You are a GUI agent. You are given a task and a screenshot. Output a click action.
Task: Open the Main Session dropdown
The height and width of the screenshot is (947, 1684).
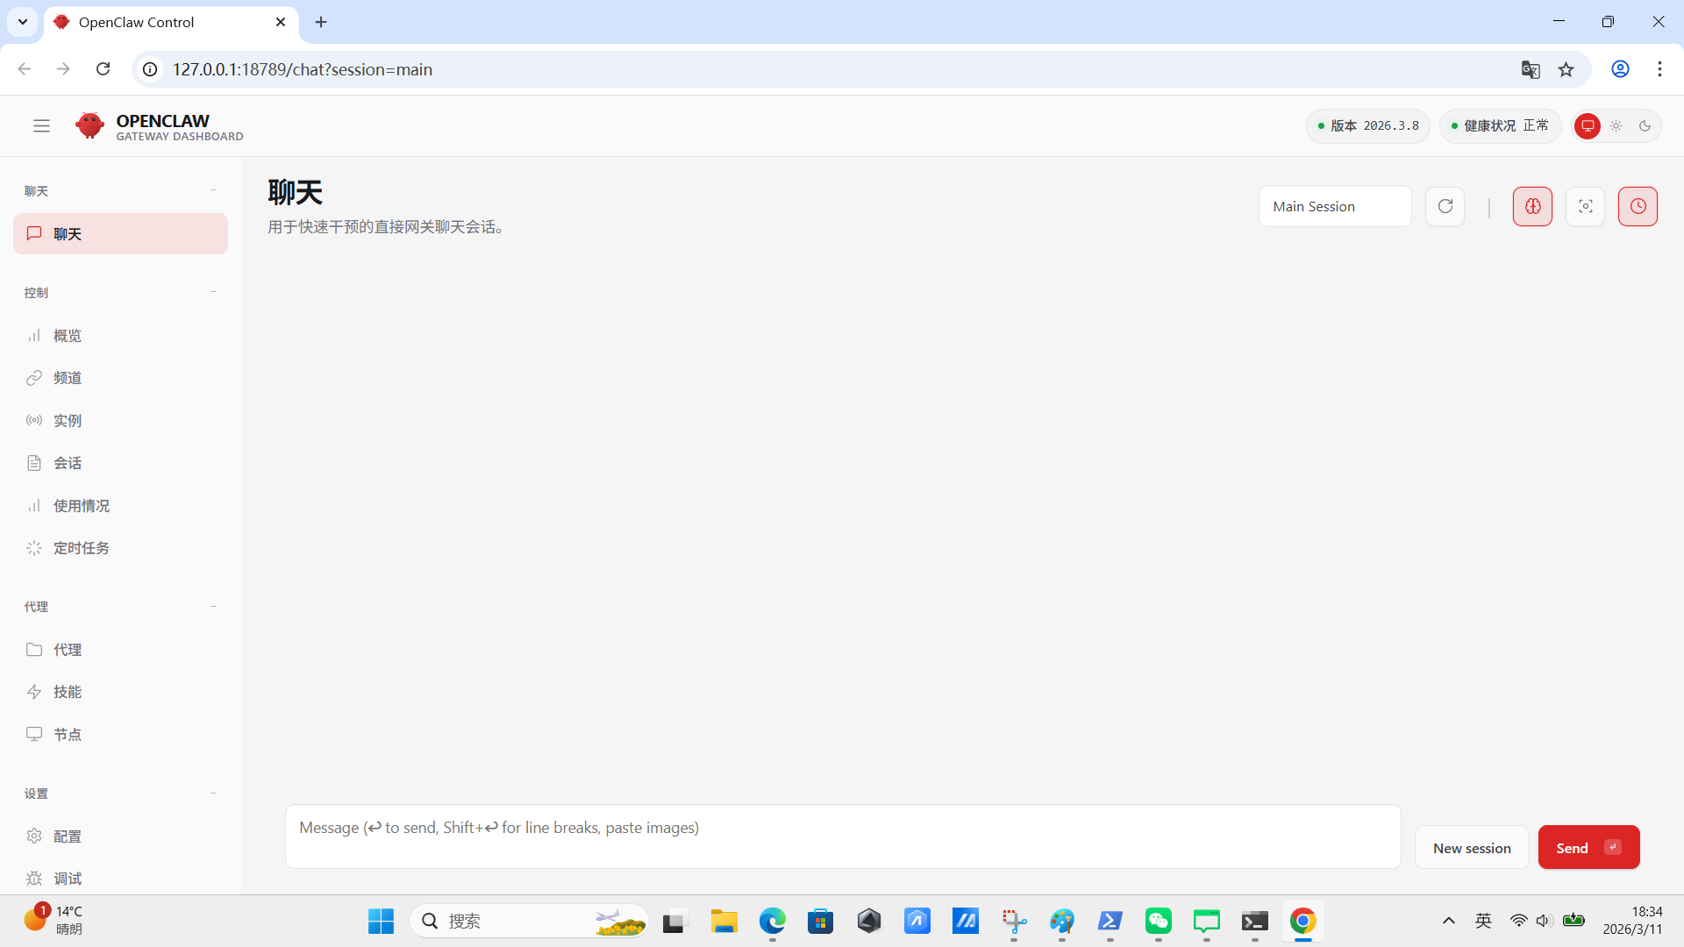click(x=1334, y=206)
